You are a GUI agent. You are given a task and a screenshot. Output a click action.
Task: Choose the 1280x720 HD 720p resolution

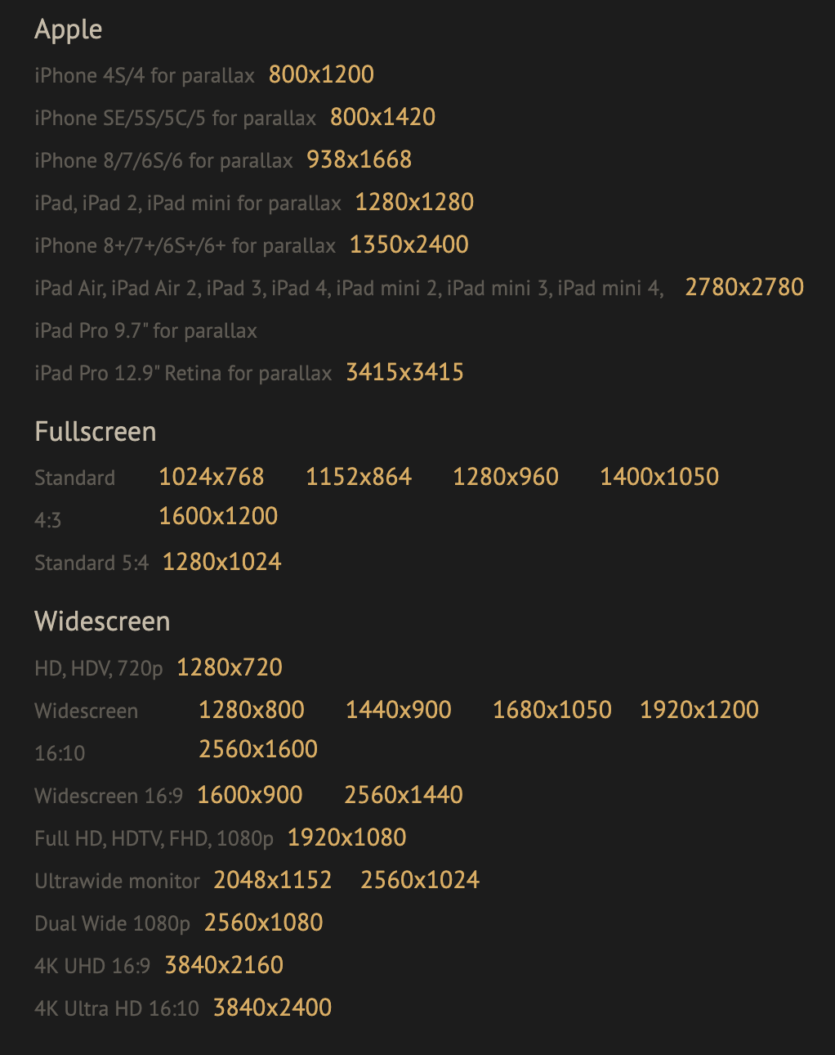[x=230, y=667]
